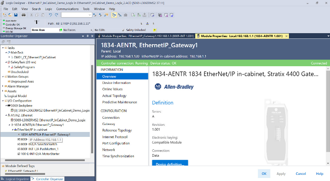Expand the Alarm Manager folder

[3, 86]
